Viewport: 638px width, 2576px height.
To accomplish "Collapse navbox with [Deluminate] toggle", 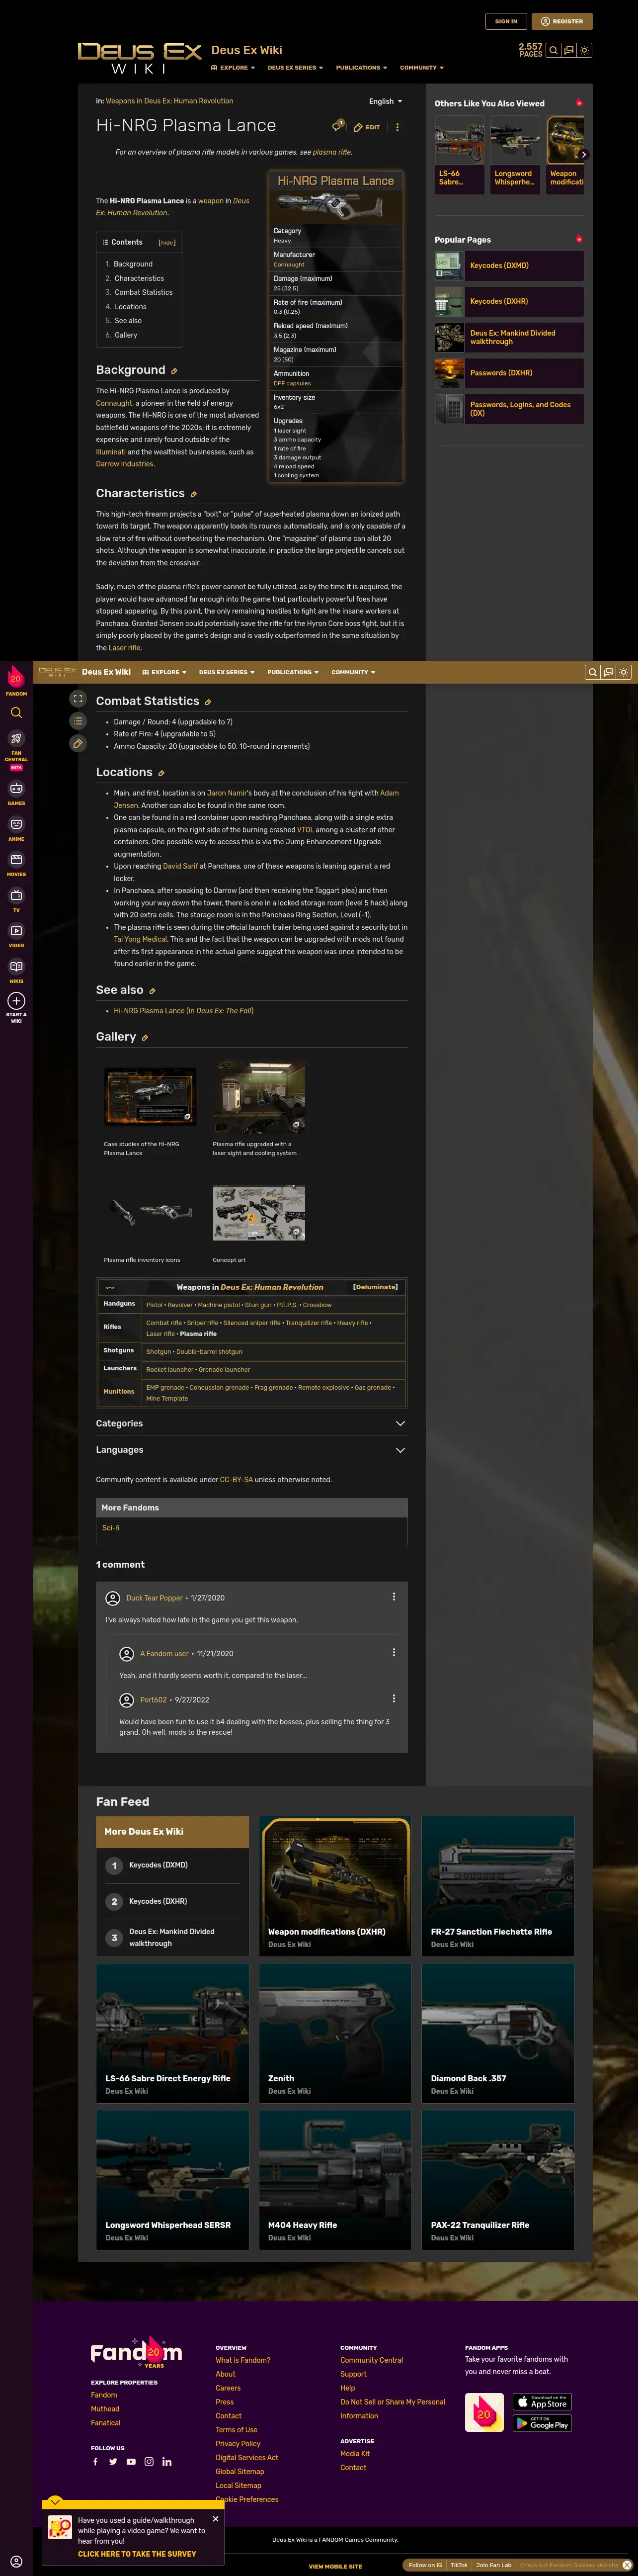I will click(x=375, y=1287).
